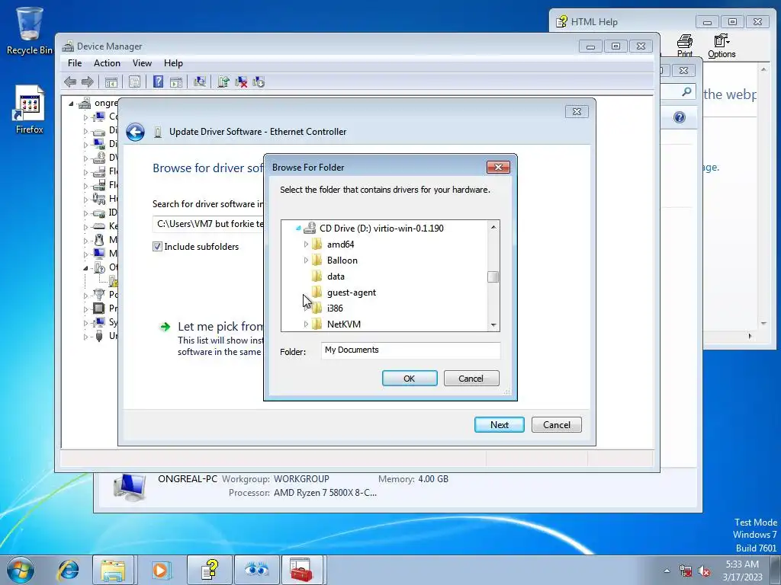Click the Uninstall device toolbar icon with red X

[241, 82]
